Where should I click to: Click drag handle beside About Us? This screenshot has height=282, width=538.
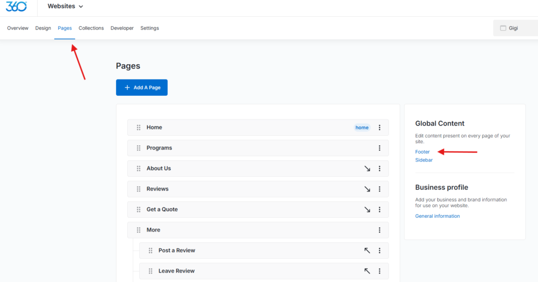pyautogui.click(x=139, y=168)
